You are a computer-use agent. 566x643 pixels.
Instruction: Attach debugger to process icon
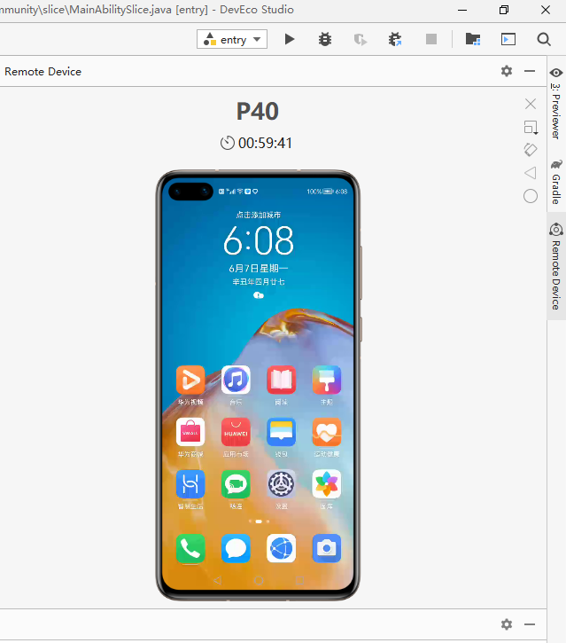coord(395,39)
